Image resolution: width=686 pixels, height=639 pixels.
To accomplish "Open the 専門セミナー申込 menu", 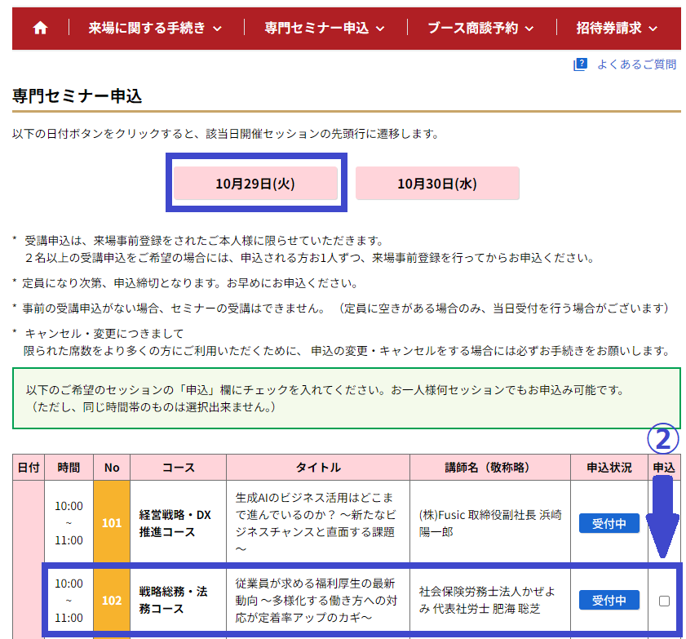I will (x=324, y=28).
